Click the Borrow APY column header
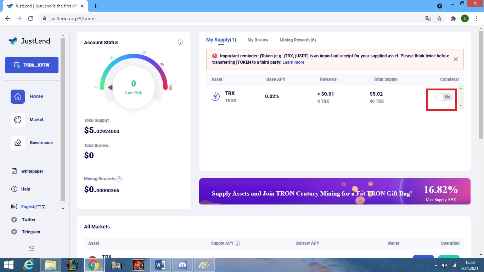 (x=308, y=243)
